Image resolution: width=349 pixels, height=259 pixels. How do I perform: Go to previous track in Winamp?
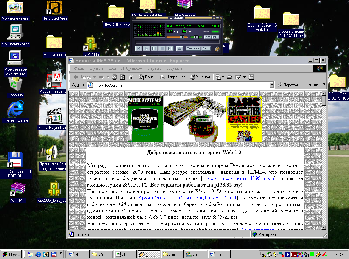point(138,48)
